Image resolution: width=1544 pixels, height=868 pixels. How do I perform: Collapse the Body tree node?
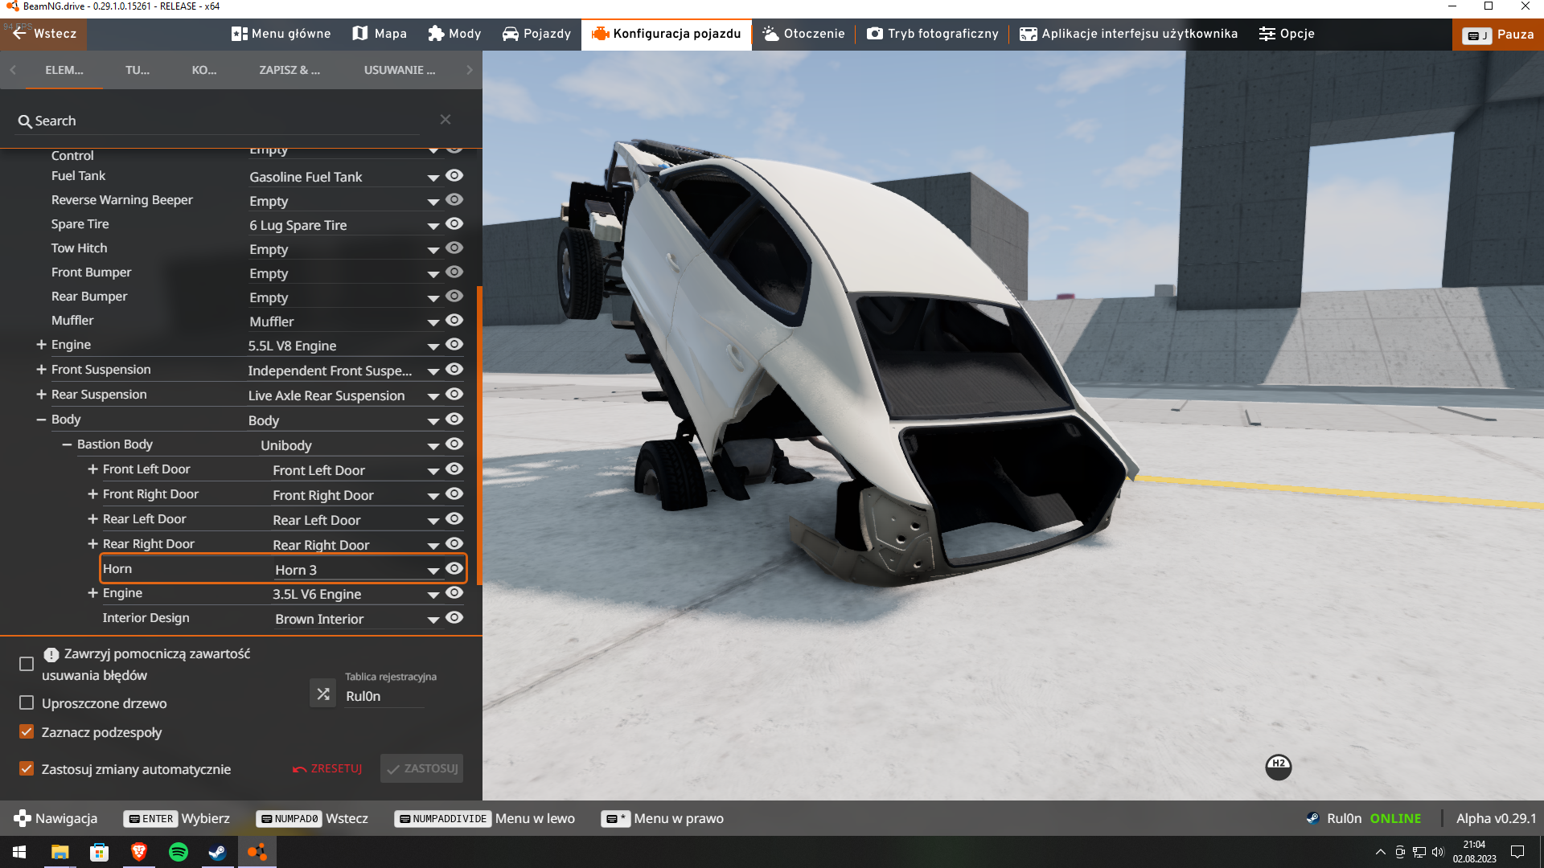41,420
